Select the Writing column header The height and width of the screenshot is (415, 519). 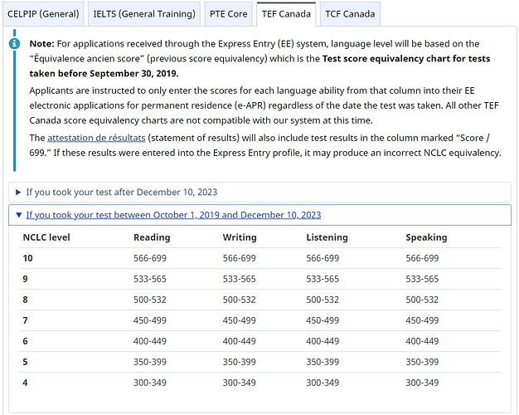(239, 237)
